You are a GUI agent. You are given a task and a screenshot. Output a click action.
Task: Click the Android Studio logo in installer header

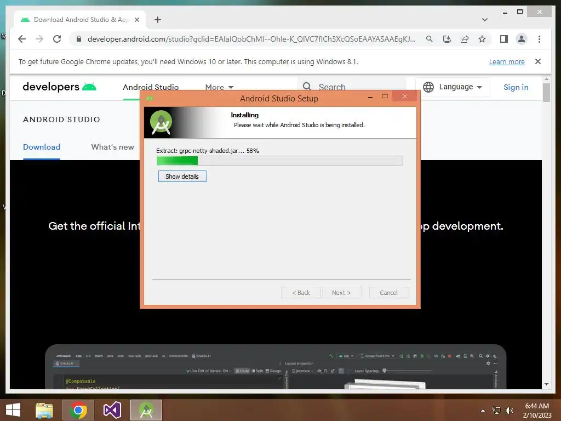point(161,122)
